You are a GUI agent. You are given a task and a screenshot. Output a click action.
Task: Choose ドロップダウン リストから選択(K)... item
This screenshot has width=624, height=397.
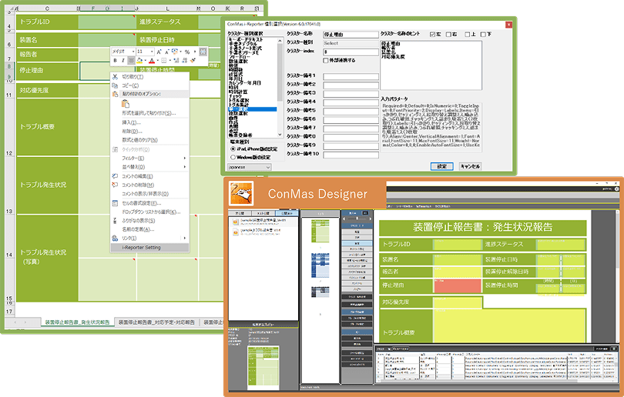click(x=151, y=212)
